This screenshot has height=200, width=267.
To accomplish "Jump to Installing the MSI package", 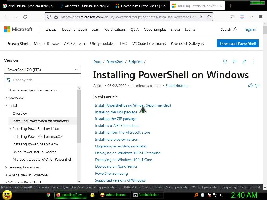I will point(116,112).
